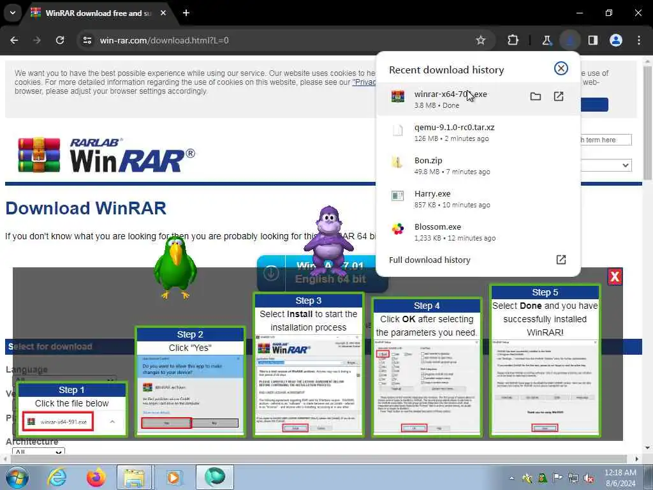Open Harry.exe download entry
The image size is (653, 490).
(x=478, y=199)
